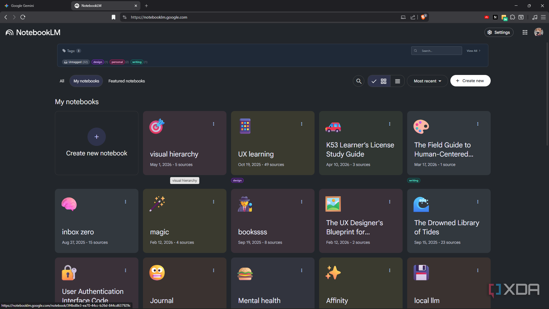Viewport: 549px width, 309px height.
Task: Filter by the personal tag chip
Action: coord(117,62)
